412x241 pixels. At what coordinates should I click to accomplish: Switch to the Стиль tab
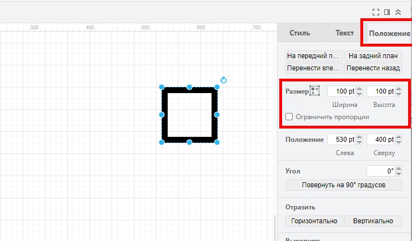[x=300, y=33]
